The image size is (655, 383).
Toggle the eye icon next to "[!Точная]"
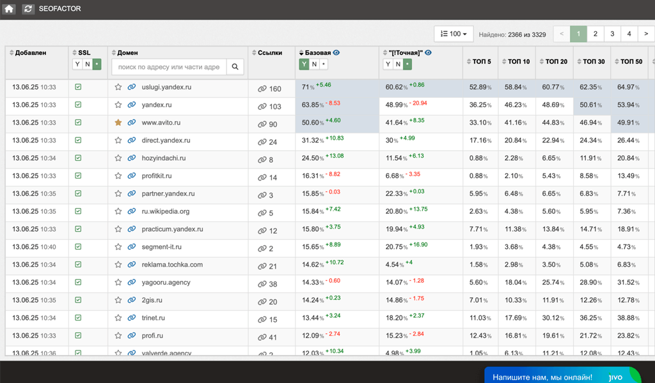point(429,53)
